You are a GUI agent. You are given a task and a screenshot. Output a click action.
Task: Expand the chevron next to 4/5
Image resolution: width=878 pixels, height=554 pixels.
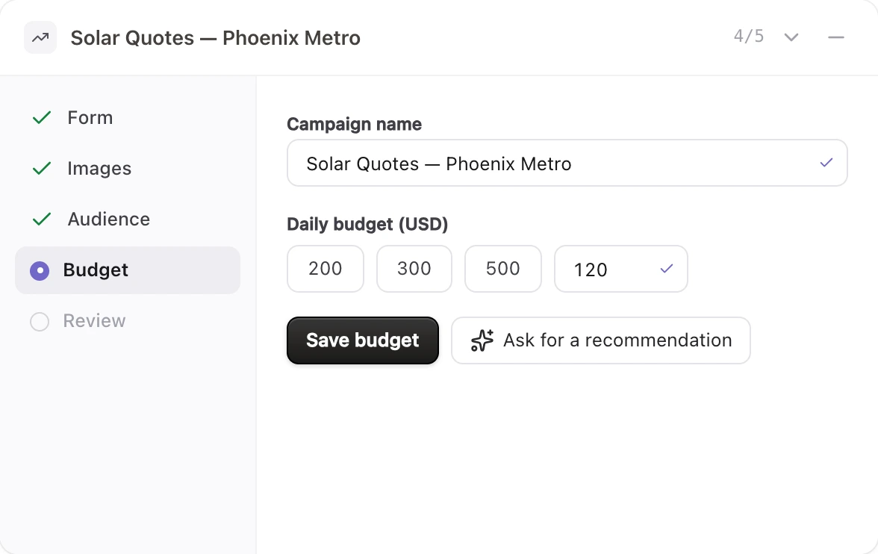791,37
